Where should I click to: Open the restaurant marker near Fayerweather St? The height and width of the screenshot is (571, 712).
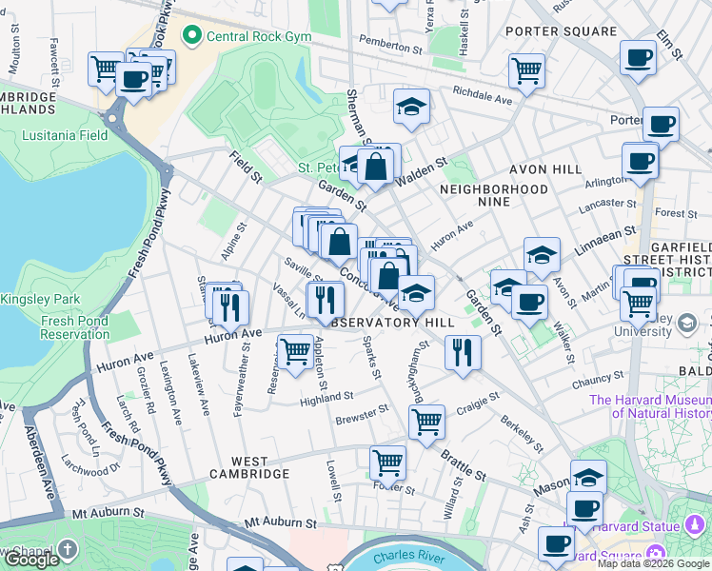tap(230, 311)
